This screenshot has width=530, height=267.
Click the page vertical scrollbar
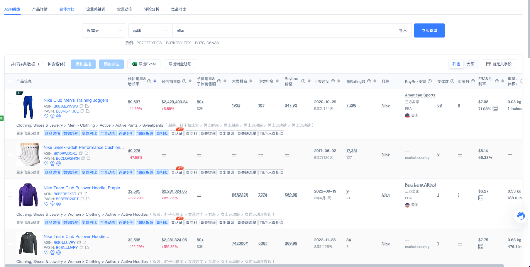coord(529,29)
